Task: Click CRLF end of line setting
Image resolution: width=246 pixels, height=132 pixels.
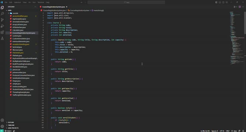Action: [x=228, y=131]
